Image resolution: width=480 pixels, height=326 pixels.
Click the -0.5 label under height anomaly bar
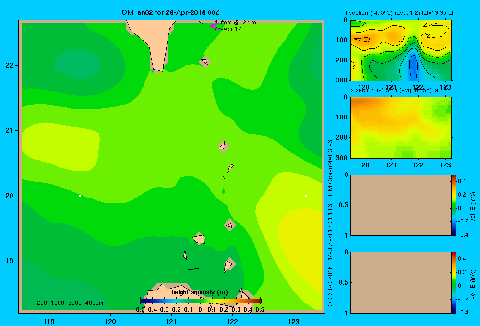[x=140, y=310]
